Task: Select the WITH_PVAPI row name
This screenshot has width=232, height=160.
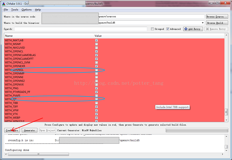Action: pyautogui.click(x=13, y=96)
